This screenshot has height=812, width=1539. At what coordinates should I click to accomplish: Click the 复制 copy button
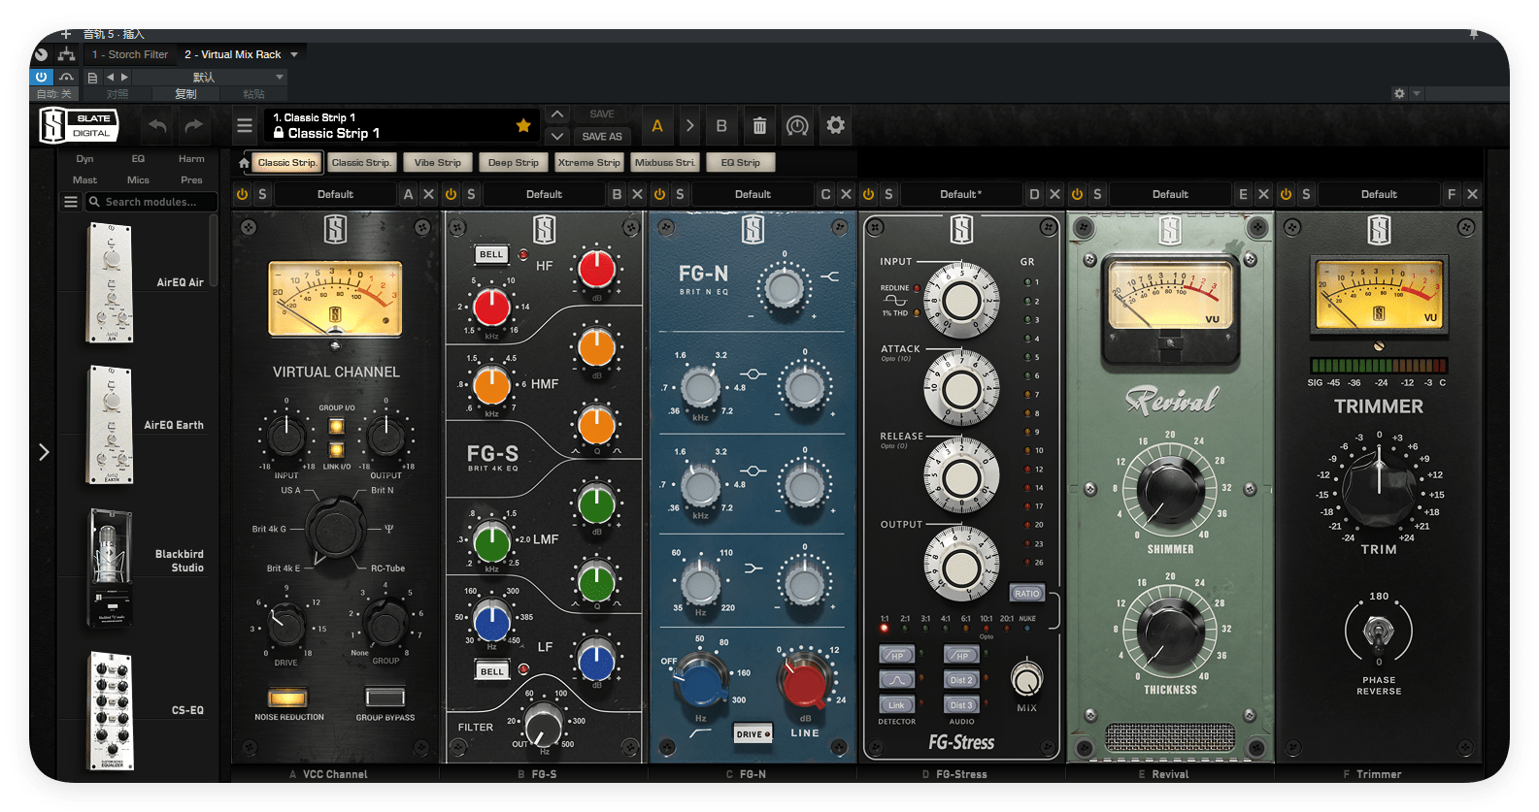(185, 94)
